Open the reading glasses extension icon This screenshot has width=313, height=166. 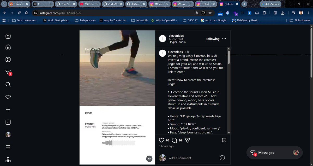(257, 13)
